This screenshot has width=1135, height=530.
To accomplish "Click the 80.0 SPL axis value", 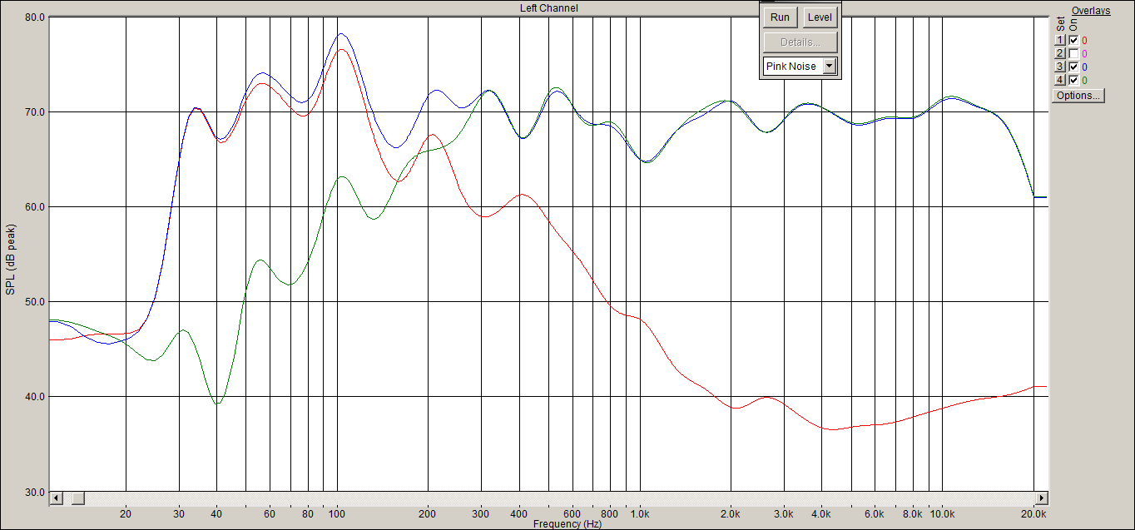I will click(x=34, y=17).
